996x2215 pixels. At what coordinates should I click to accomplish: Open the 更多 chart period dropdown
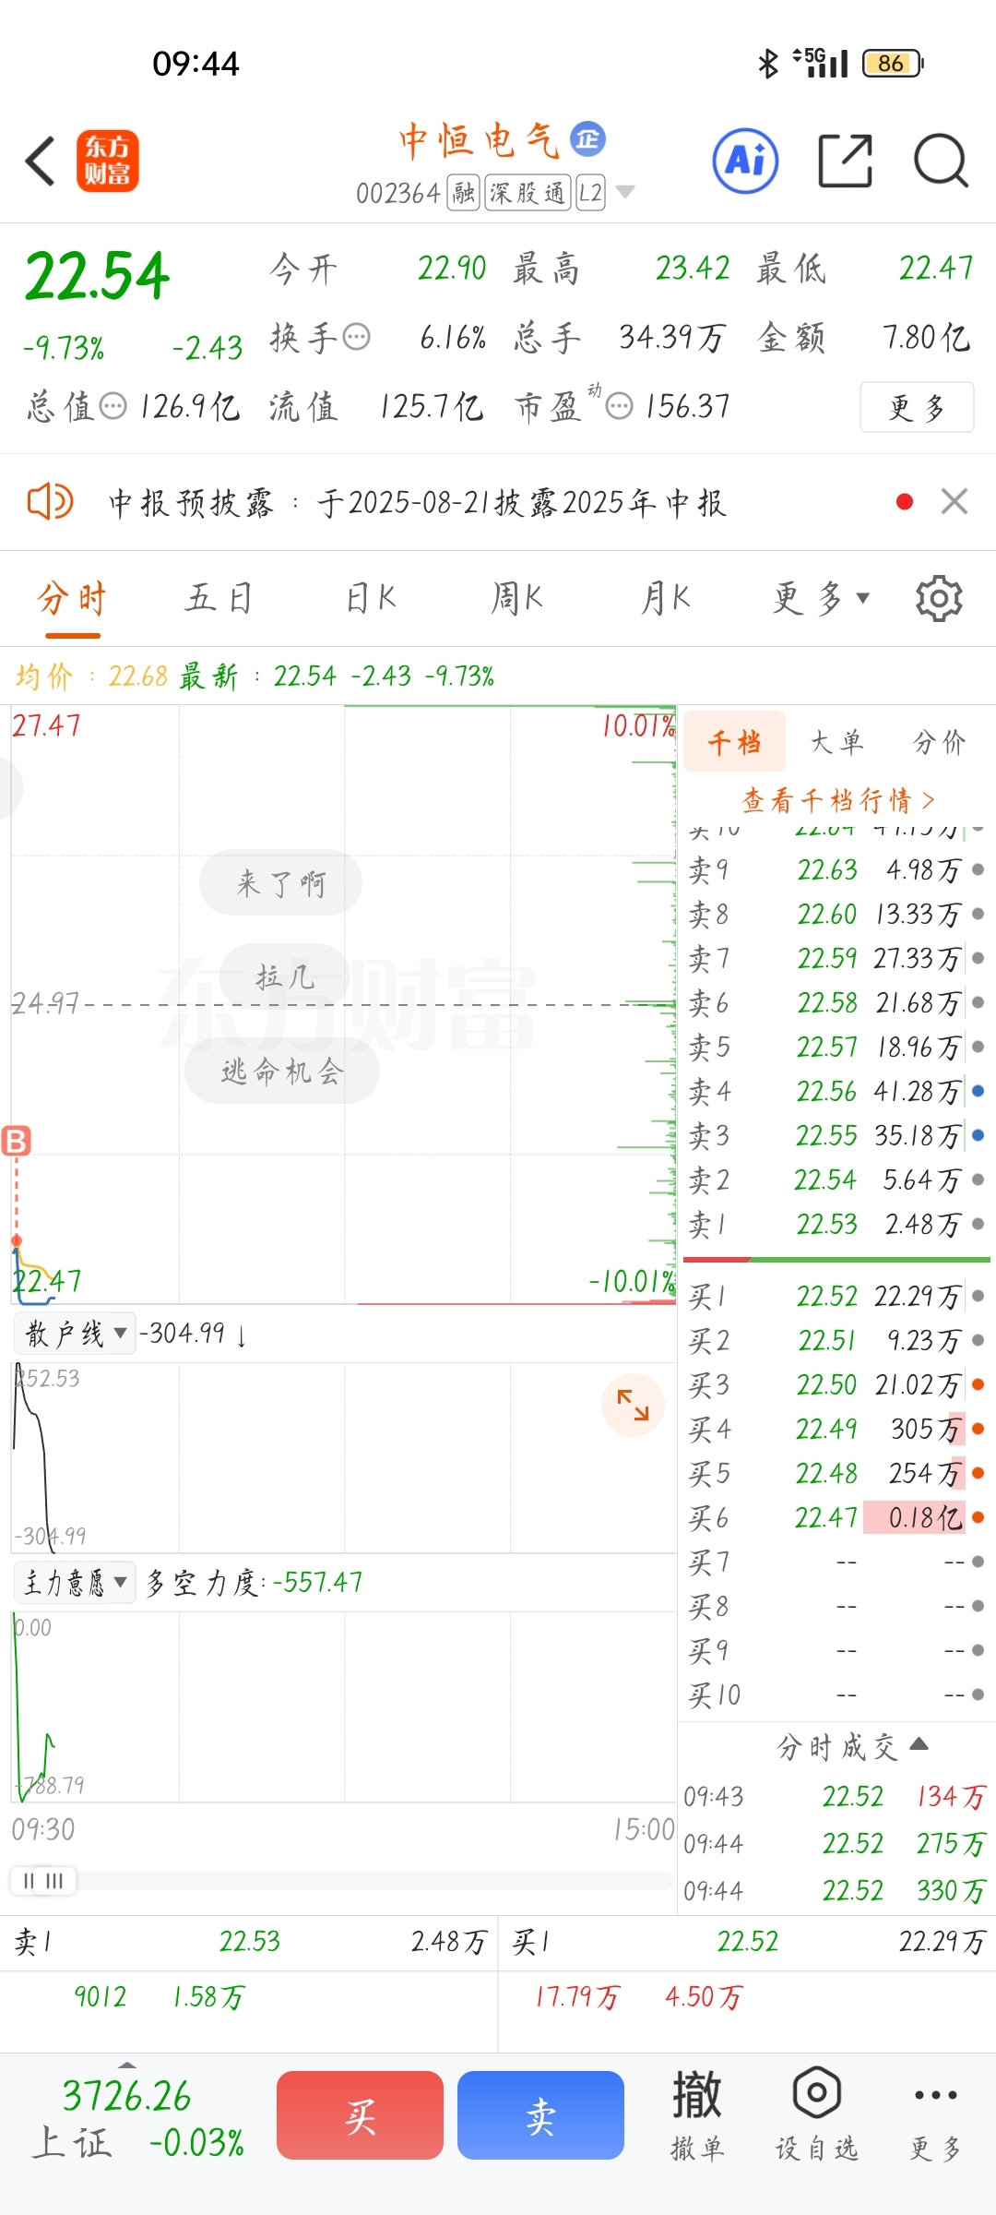click(821, 598)
